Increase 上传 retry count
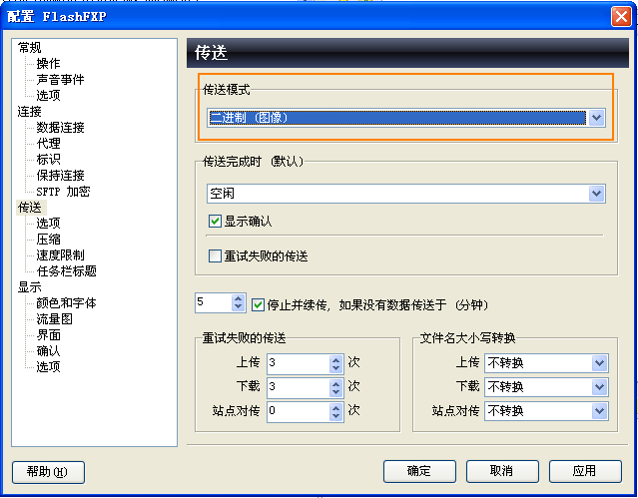This screenshot has width=638, height=498. 335,359
